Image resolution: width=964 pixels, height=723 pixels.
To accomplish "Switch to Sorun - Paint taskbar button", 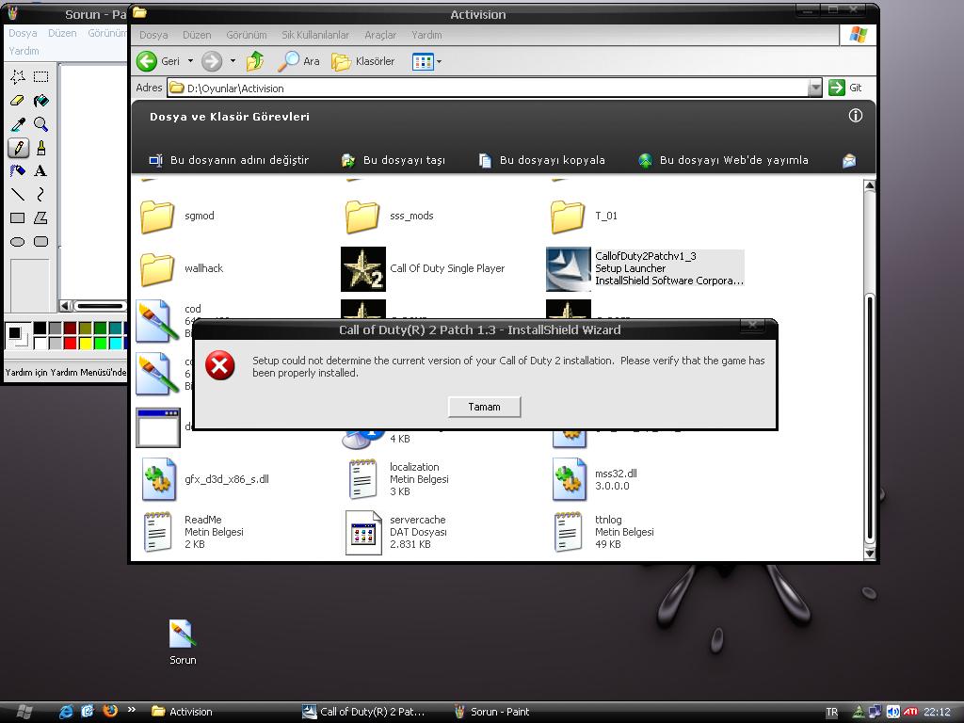I will (x=491, y=712).
